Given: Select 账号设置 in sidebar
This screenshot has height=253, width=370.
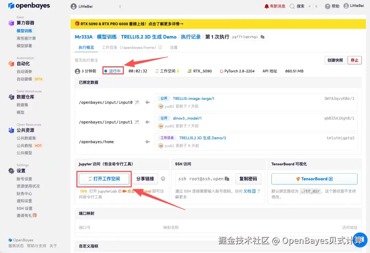Looking at the screenshot, I should (24, 179).
